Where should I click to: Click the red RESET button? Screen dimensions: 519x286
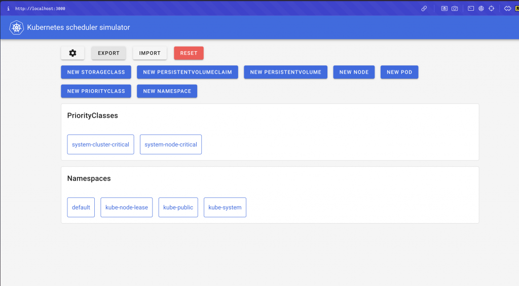[189, 53]
